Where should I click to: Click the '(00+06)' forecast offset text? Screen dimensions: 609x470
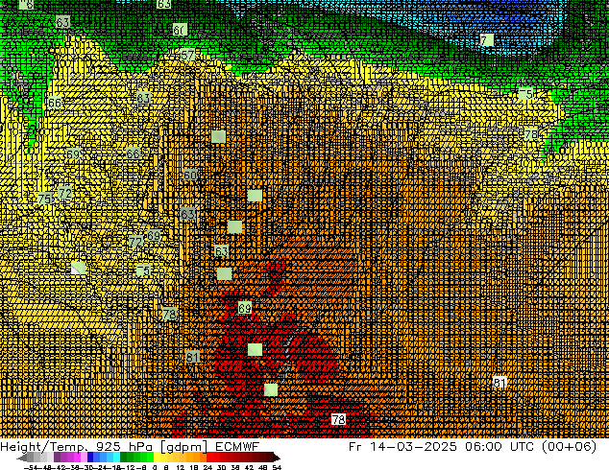pos(570,446)
